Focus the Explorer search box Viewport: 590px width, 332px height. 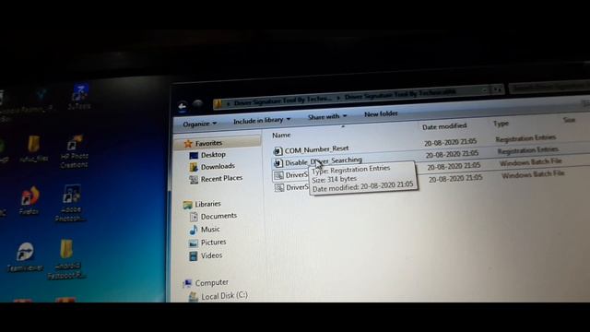coord(549,88)
